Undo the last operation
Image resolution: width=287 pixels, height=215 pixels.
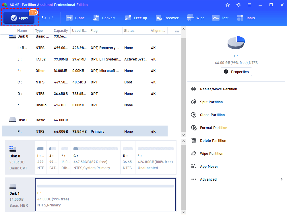tap(44, 17)
